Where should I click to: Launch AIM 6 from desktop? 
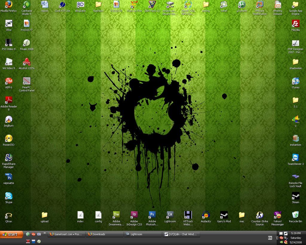tap(9, 83)
